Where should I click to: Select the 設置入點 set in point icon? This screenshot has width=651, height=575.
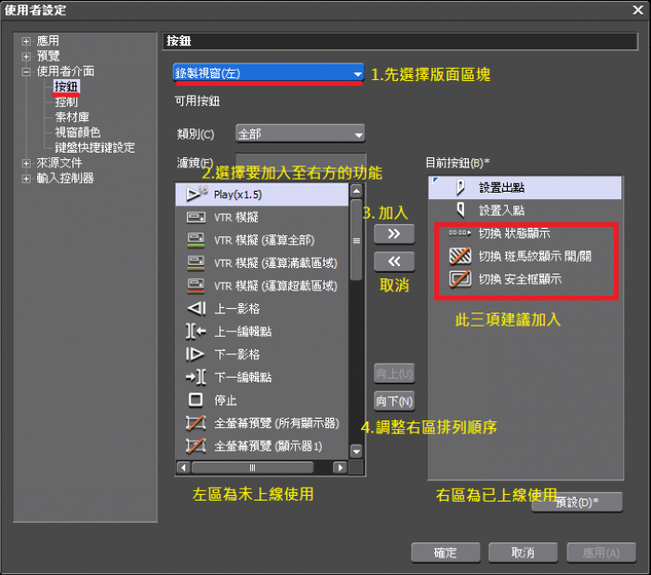coord(458,210)
